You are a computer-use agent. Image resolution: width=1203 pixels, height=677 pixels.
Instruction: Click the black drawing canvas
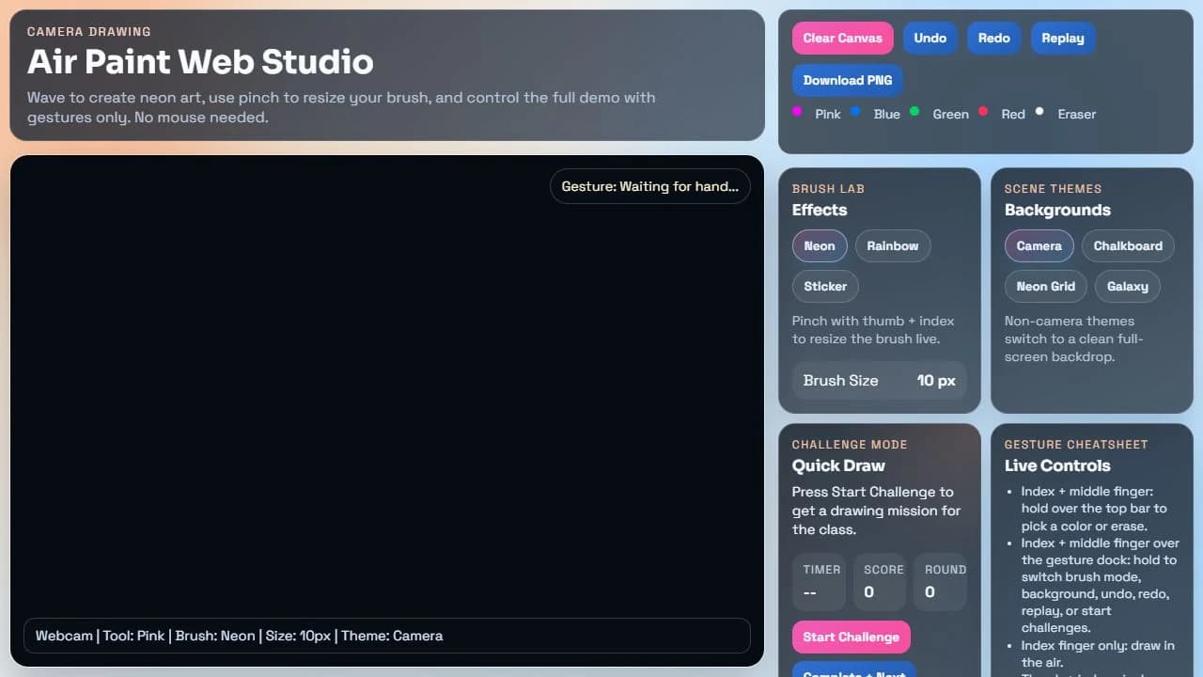(x=386, y=411)
